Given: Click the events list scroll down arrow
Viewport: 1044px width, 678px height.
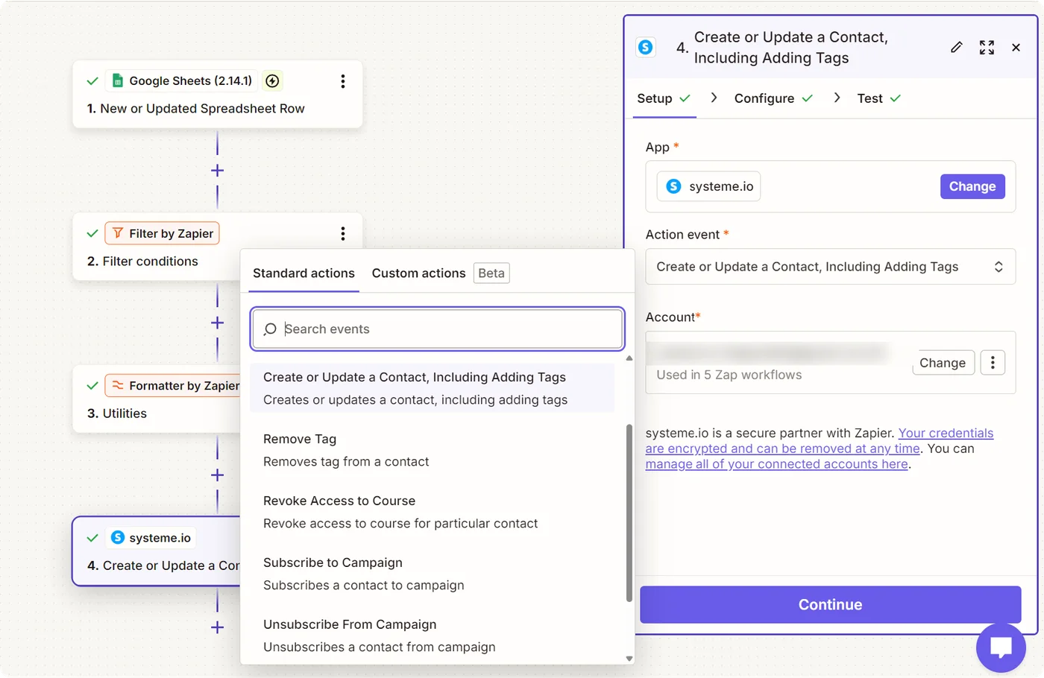Looking at the screenshot, I should click(x=629, y=659).
